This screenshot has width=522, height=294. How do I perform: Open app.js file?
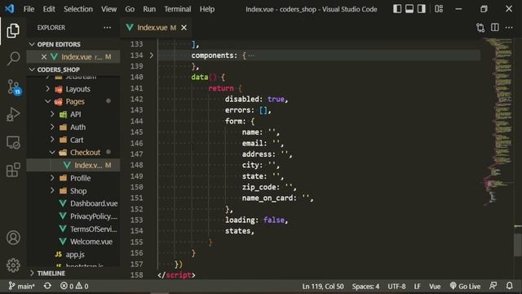pyautogui.click(x=75, y=255)
